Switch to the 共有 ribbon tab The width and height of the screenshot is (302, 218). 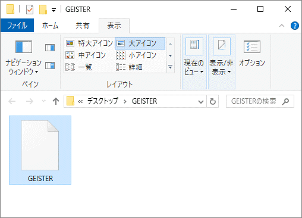point(82,26)
